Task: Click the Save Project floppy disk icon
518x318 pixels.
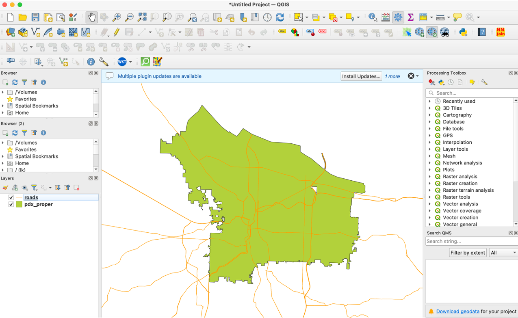Action: click(35, 17)
